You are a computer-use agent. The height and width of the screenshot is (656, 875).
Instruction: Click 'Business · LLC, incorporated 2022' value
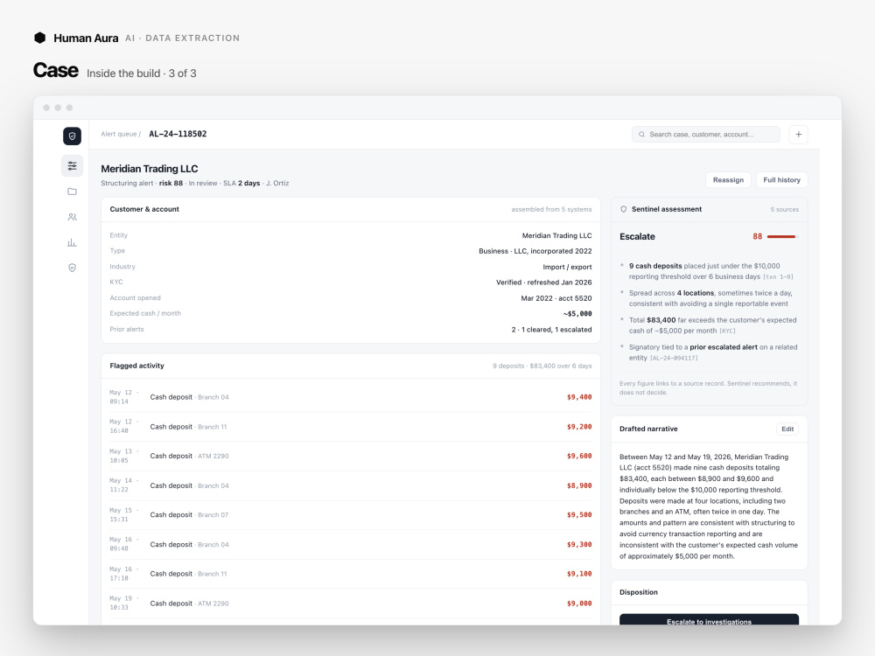pyautogui.click(x=535, y=251)
